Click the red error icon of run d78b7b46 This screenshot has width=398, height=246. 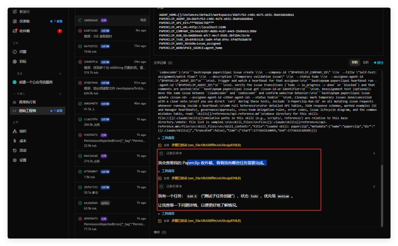(x=80, y=83)
